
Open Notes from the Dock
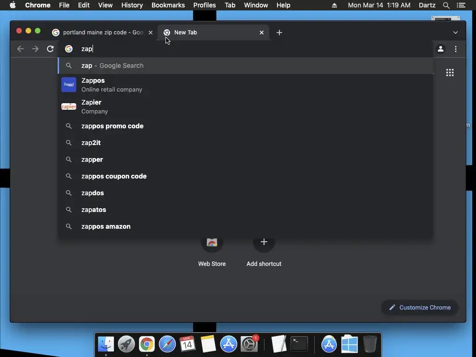[208, 344]
